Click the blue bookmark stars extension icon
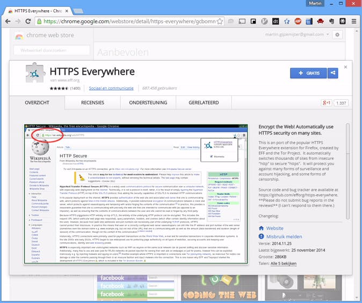The height and width of the screenshot is (303, 362). click(x=287, y=21)
